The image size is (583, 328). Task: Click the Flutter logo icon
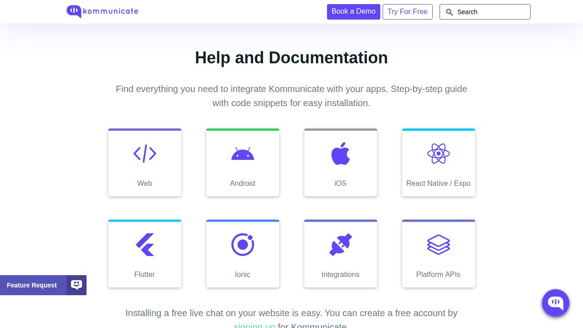click(145, 245)
